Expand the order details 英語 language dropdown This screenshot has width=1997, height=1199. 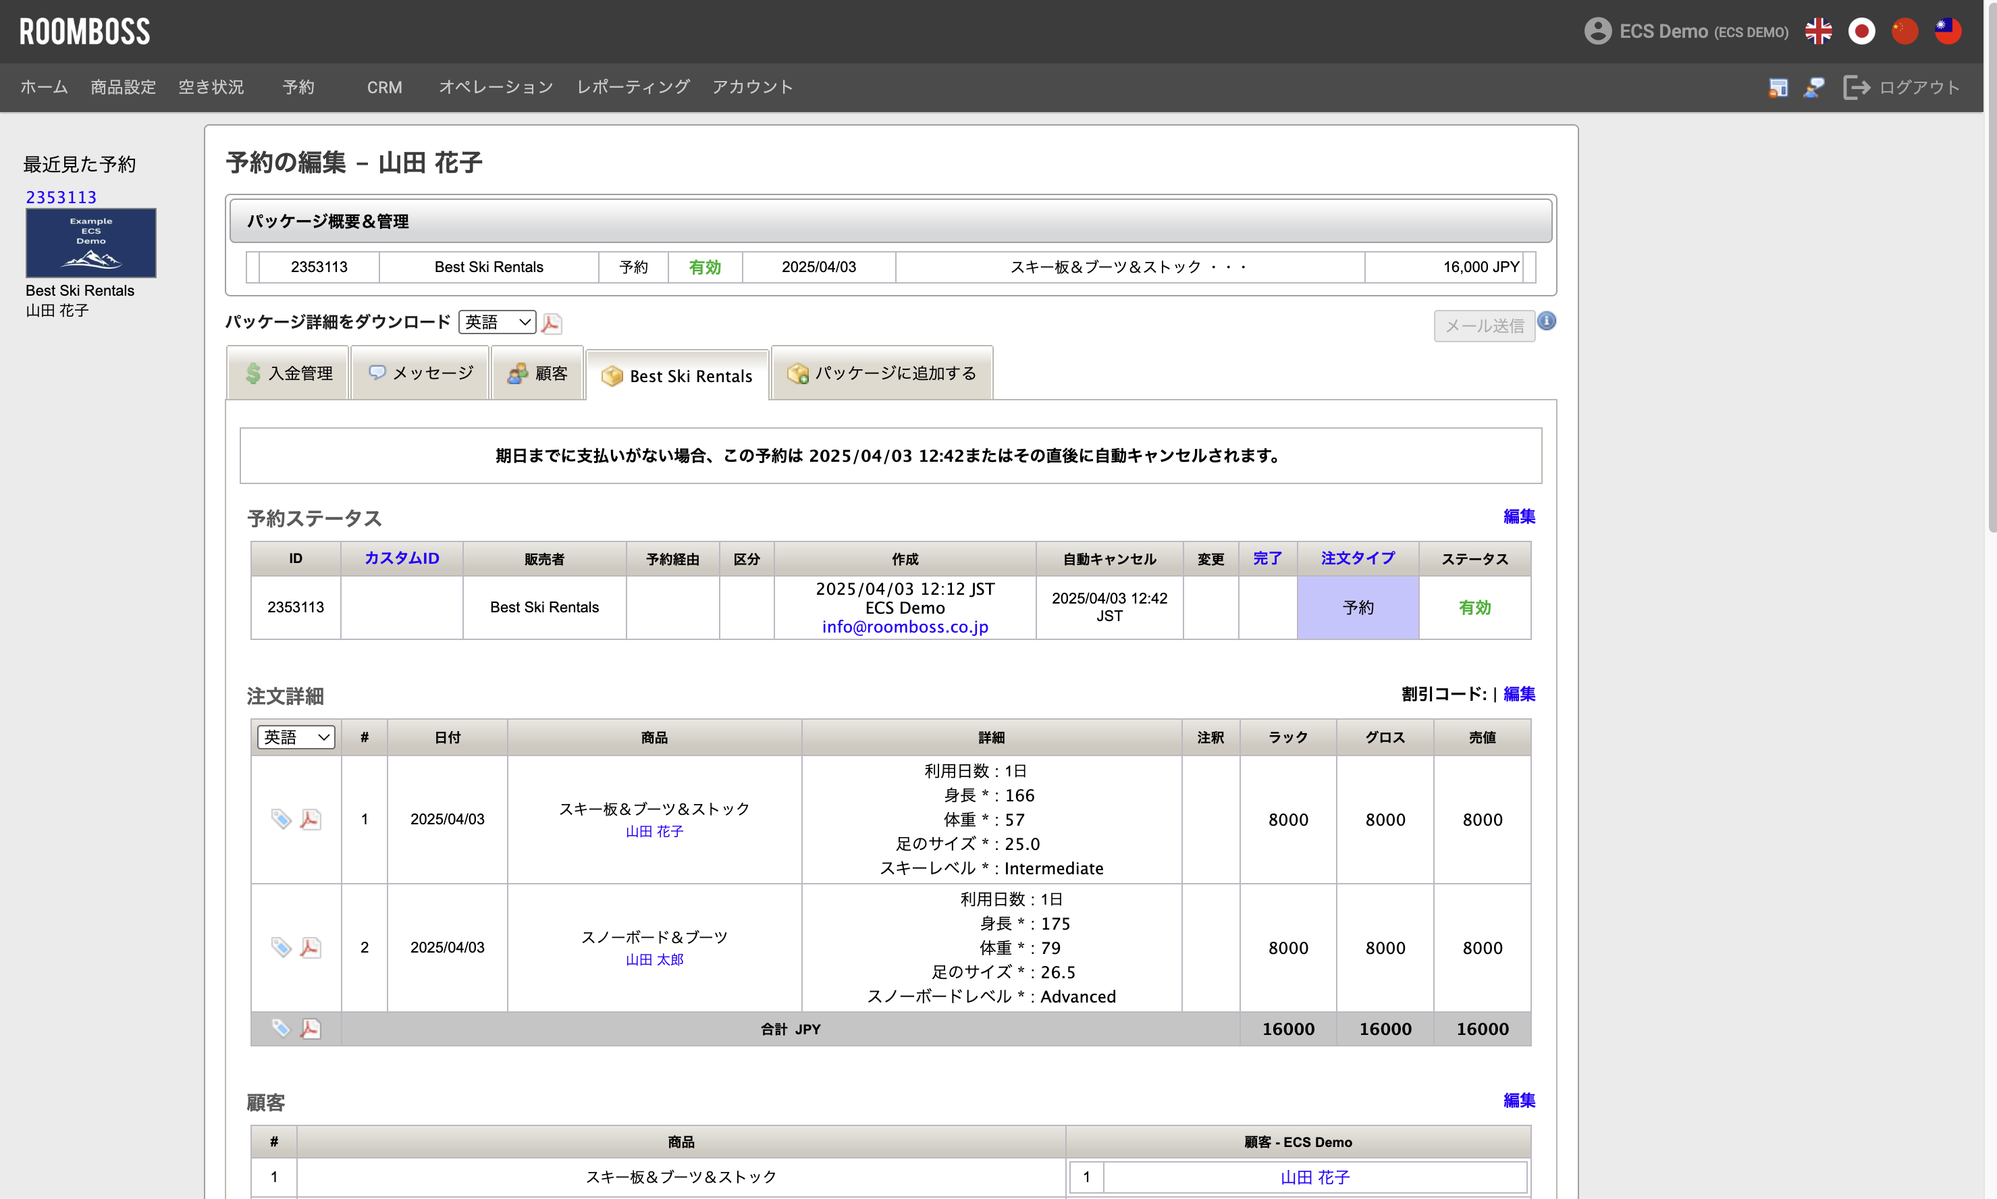pyautogui.click(x=296, y=737)
